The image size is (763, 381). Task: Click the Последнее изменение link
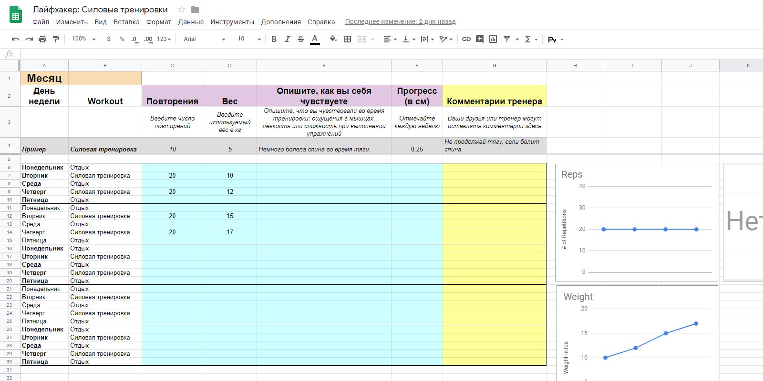click(x=400, y=21)
